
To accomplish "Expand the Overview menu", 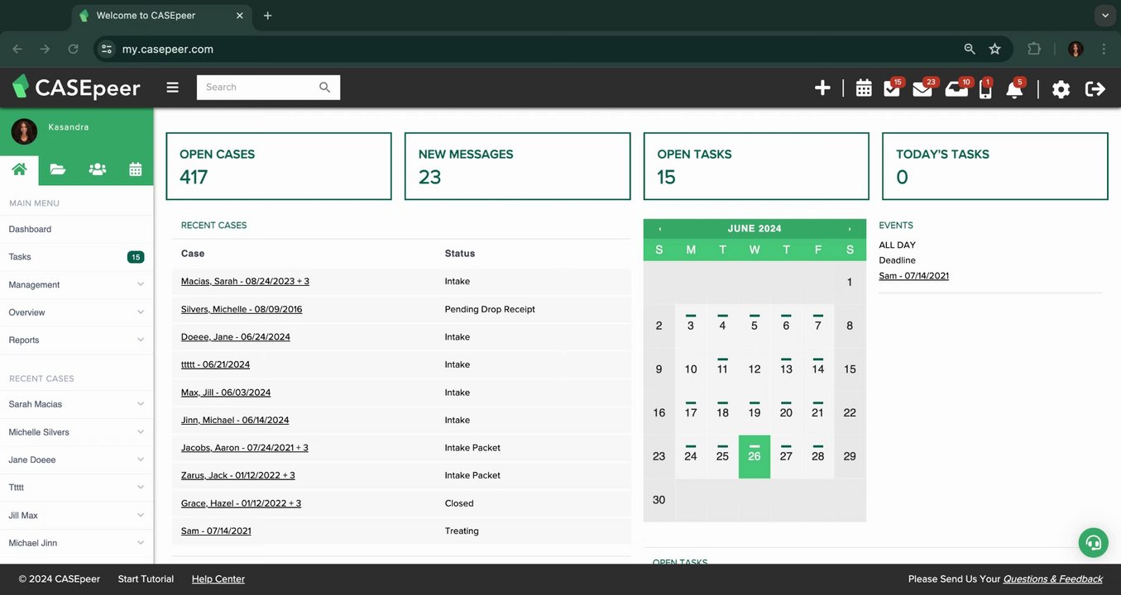I will tap(77, 312).
